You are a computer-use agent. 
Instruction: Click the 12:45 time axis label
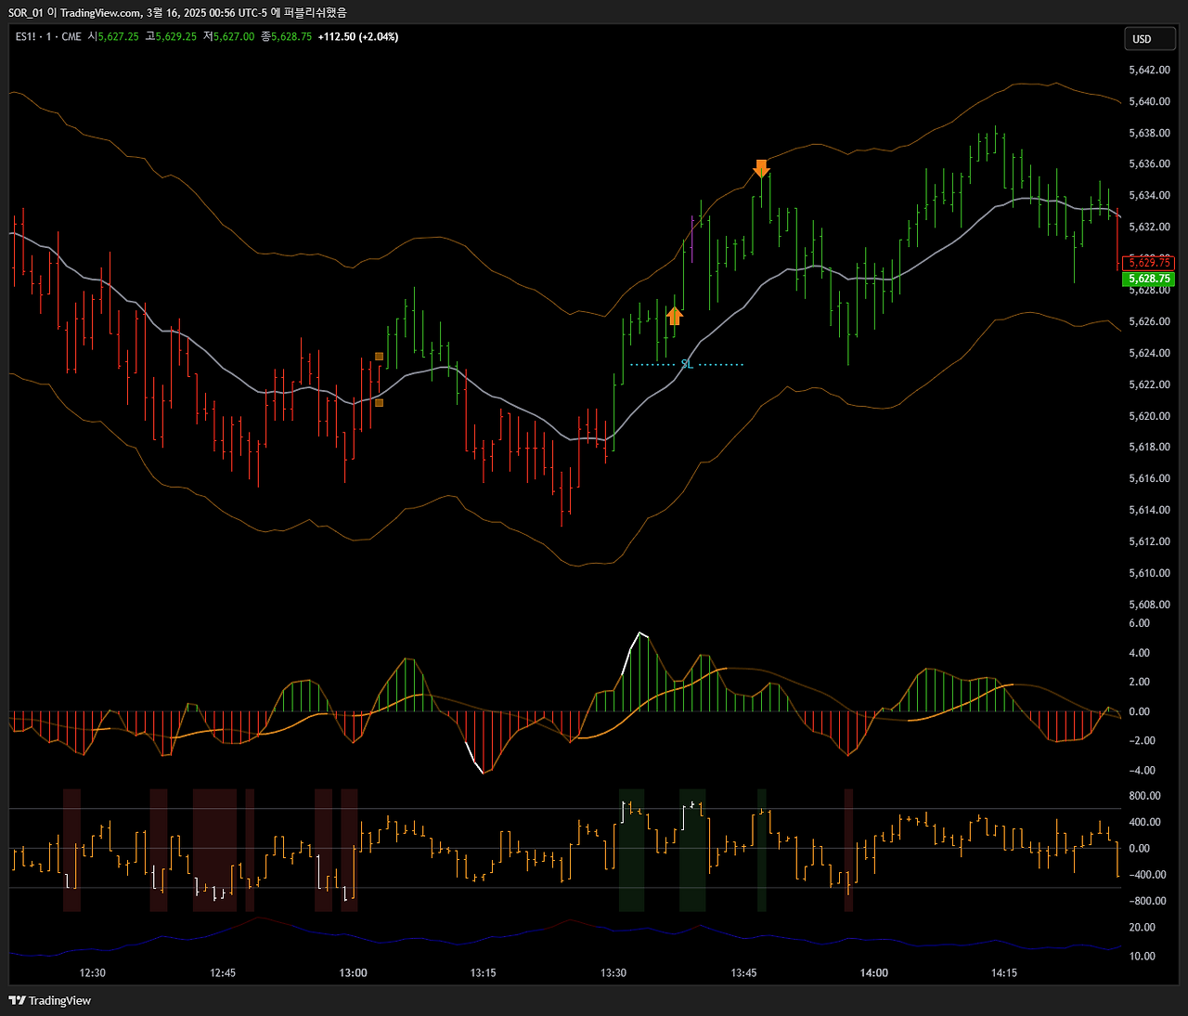[x=223, y=973]
